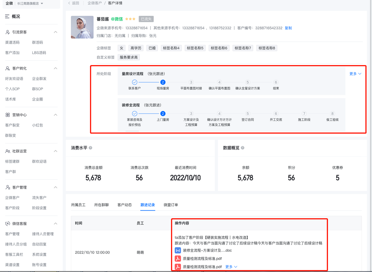Expand 更多 in the 所处阶段 section
The height and width of the screenshot is (272, 372).
click(x=355, y=74)
